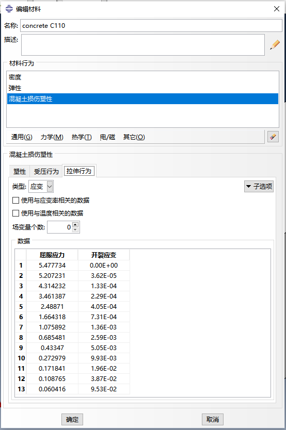
Task: Open the 其它(O) menu
Action: [134, 137]
